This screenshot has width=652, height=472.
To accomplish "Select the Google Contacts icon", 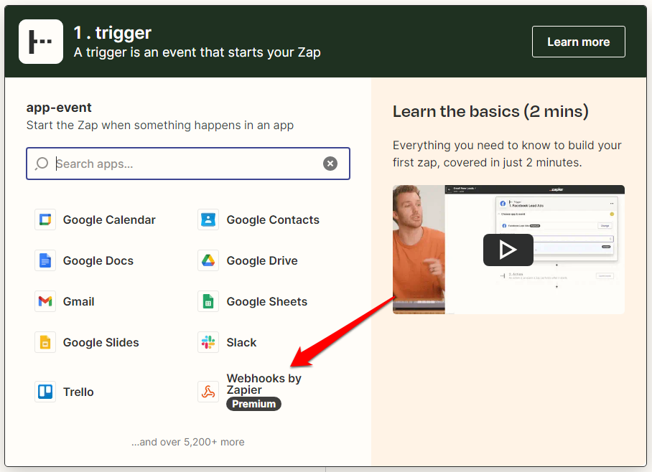I will pos(208,220).
